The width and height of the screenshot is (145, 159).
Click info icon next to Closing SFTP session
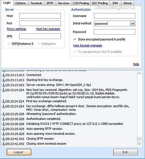3,139
